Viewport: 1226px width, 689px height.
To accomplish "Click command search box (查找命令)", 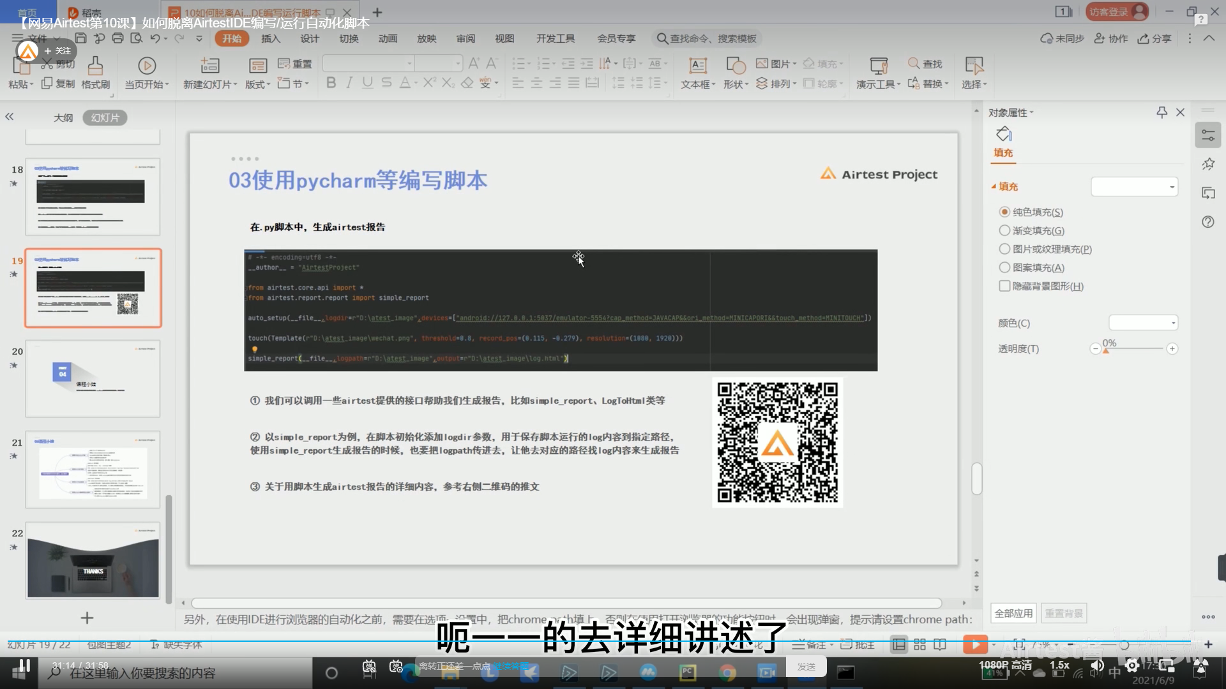I will click(708, 38).
